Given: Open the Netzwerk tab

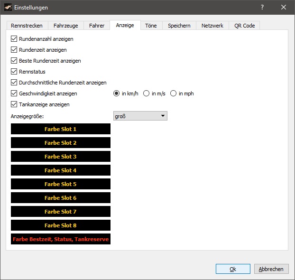Looking at the screenshot, I should (x=212, y=26).
